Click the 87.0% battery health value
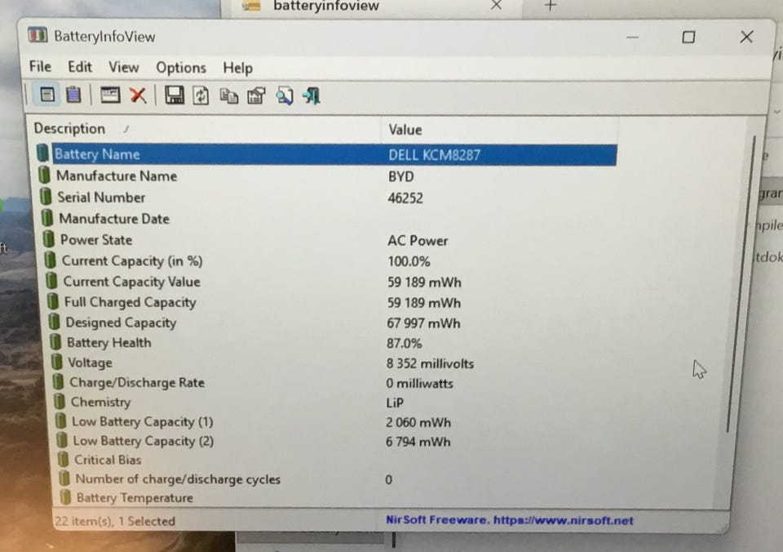 point(404,344)
